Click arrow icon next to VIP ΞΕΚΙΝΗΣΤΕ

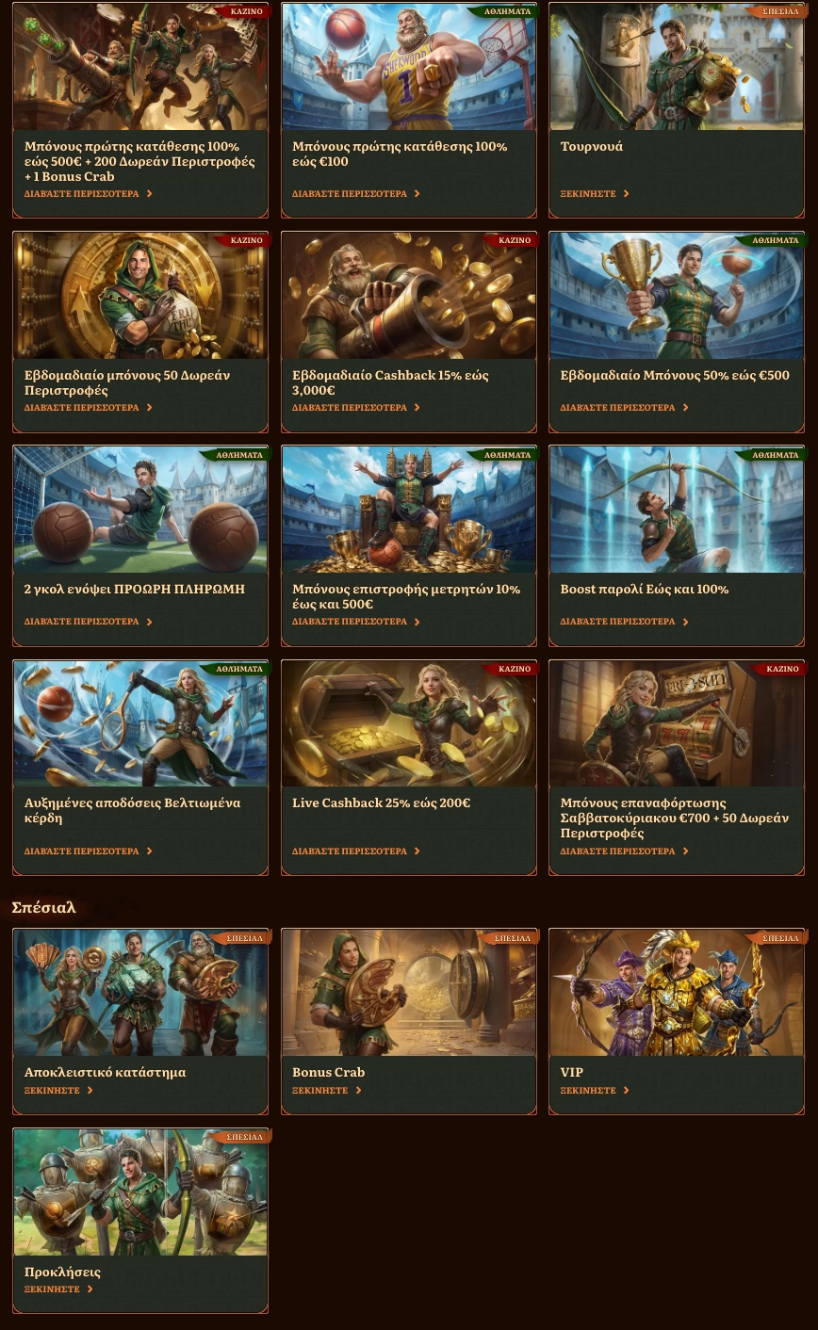pos(626,1091)
